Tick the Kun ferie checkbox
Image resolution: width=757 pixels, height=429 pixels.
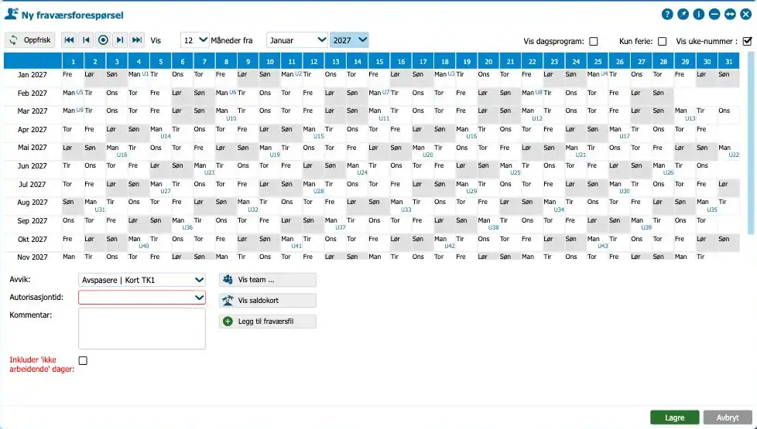tap(662, 42)
